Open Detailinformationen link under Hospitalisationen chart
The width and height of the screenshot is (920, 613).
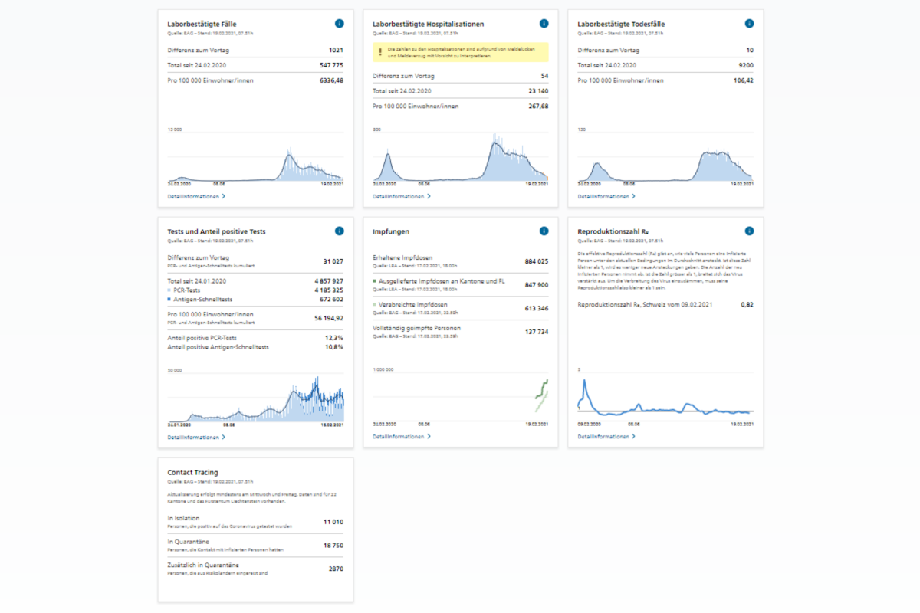click(x=402, y=196)
